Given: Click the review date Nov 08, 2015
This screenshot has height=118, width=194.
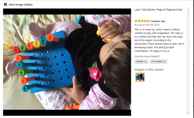Looking at the screenshot, I should [153, 25].
